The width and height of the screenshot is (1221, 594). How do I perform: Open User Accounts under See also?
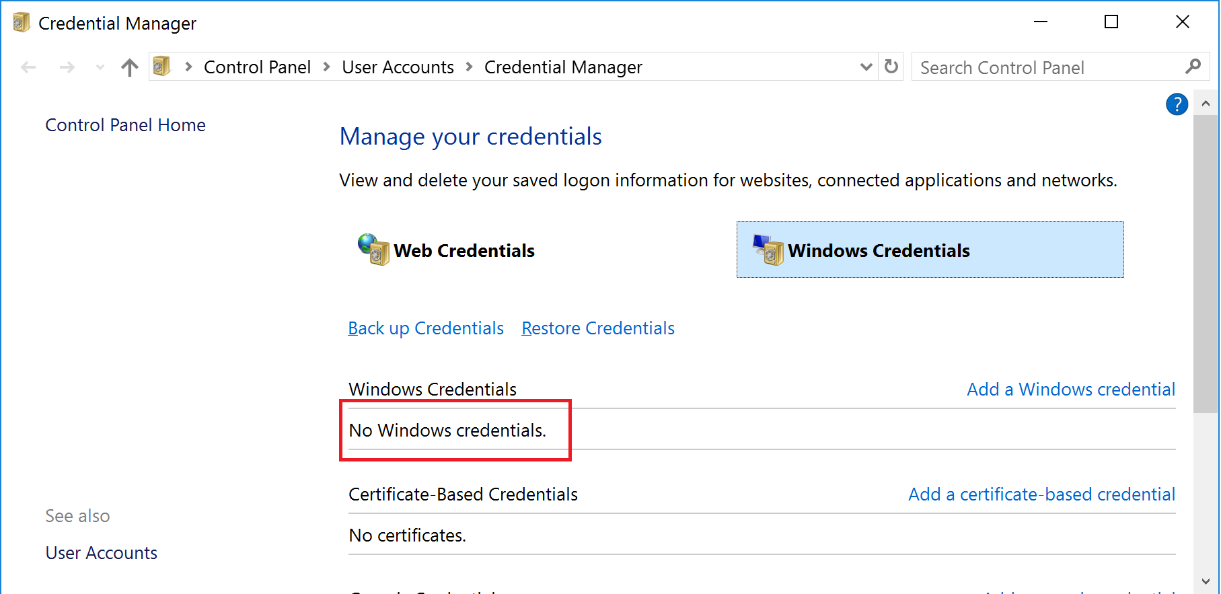point(102,553)
